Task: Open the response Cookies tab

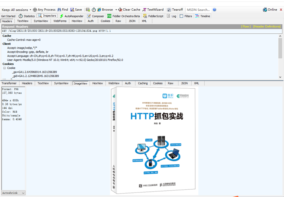Action: (x=158, y=83)
